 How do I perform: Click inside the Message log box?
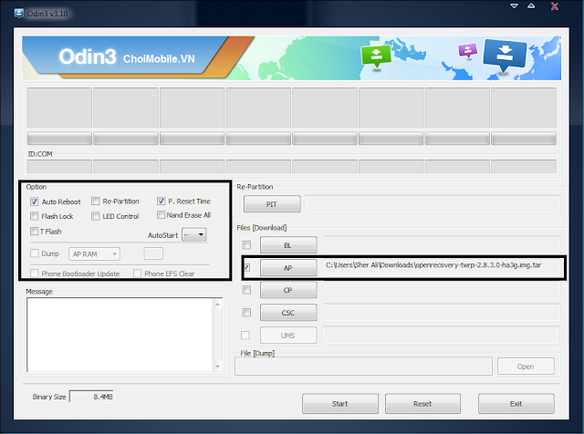(120, 335)
